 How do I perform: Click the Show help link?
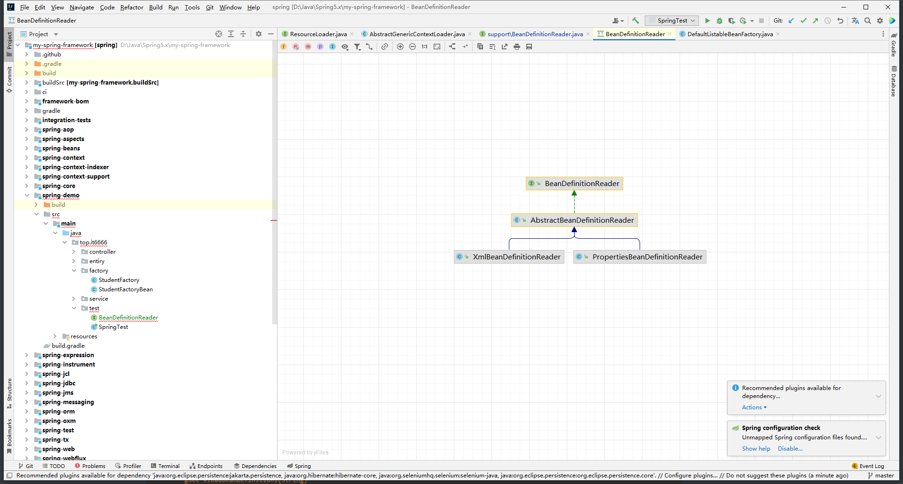756,449
